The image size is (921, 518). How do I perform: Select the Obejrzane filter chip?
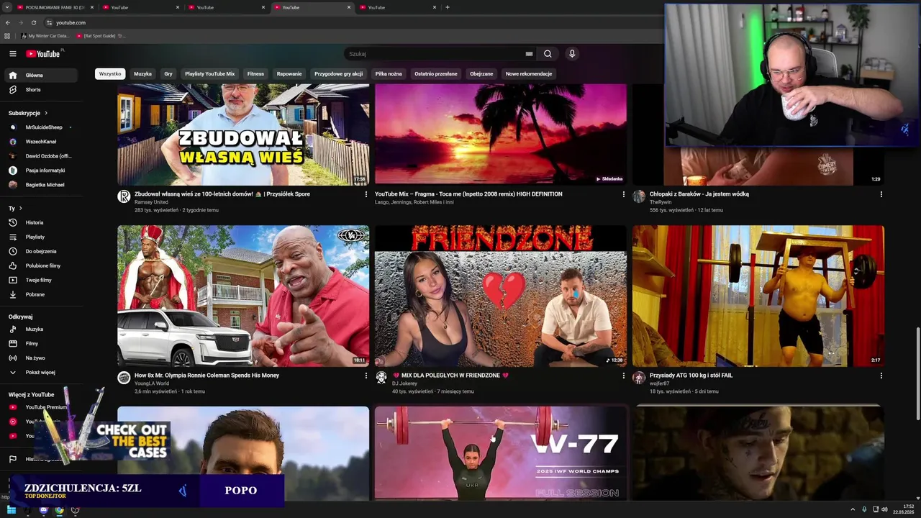pos(481,73)
